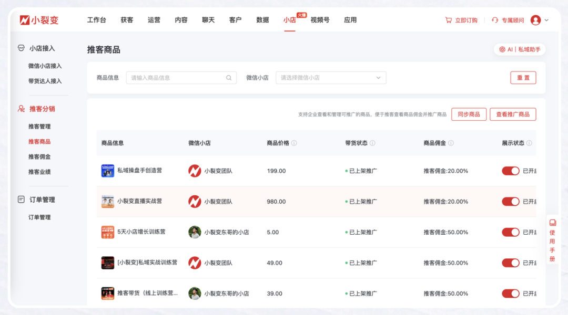Disable display switch for 小裂变直播实战营
Screen dimensions: 568x315
tap(510, 202)
